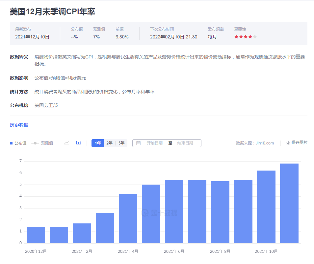This screenshot has width=314, height=264.
Task: Click the publisher text 美国劳工部
Action: click(46, 105)
